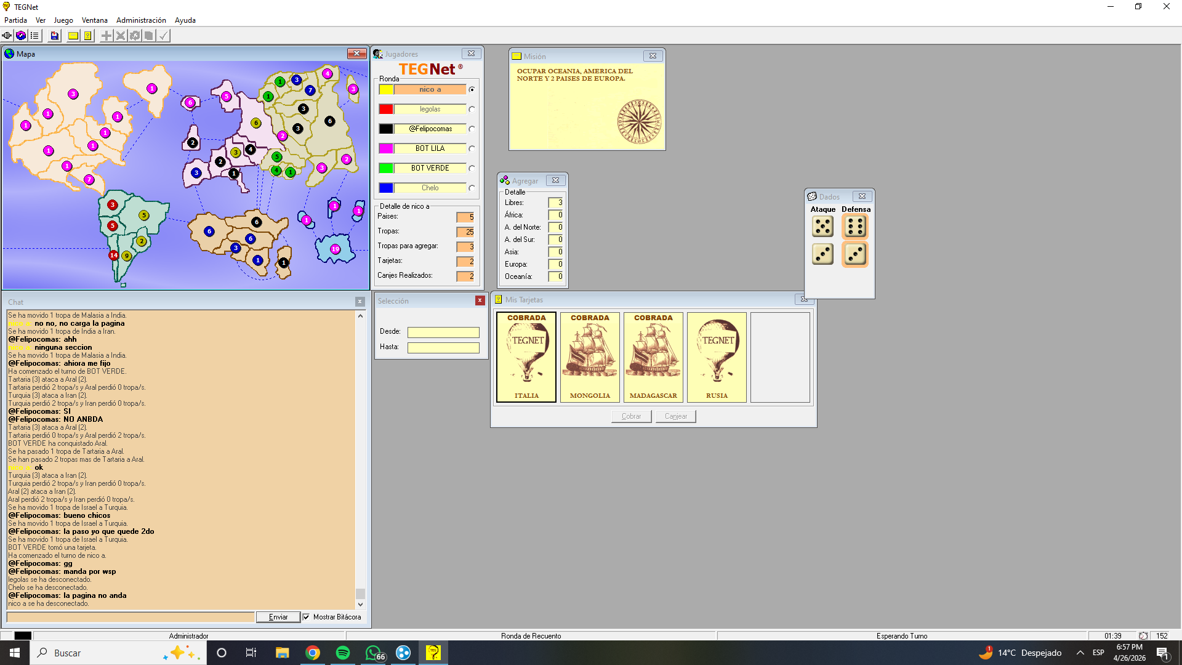Image resolution: width=1182 pixels, height=665 pixels.
Task: Select the RUSIA country card
Action: (x=717, y=357)
